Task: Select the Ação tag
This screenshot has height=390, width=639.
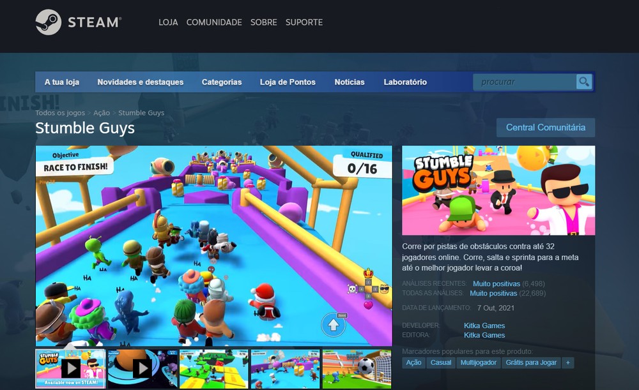Action: pyautogui.click(x=413, y=363)
